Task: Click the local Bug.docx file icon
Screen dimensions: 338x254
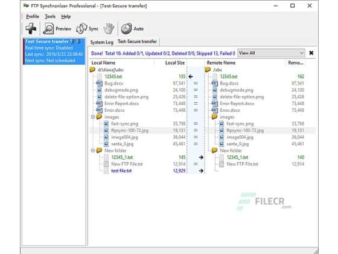Action: point(100,83)
